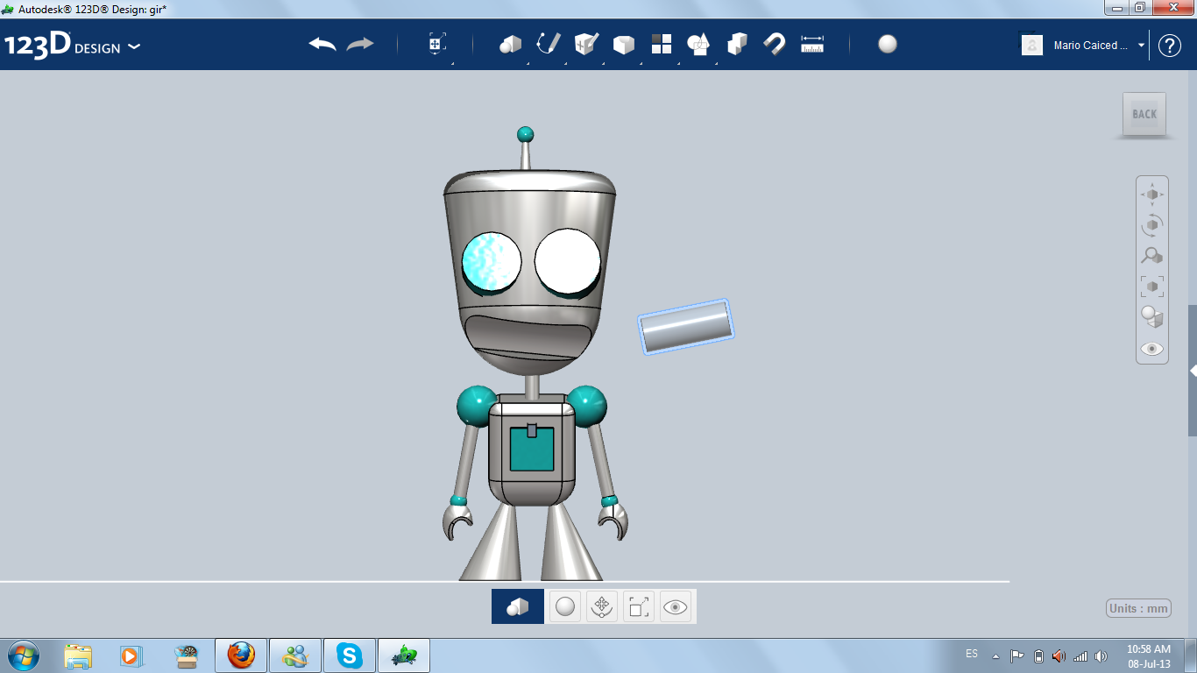Click the move icon in bottom context toolbar
The image size is (1197, 673).
(602, 606)
